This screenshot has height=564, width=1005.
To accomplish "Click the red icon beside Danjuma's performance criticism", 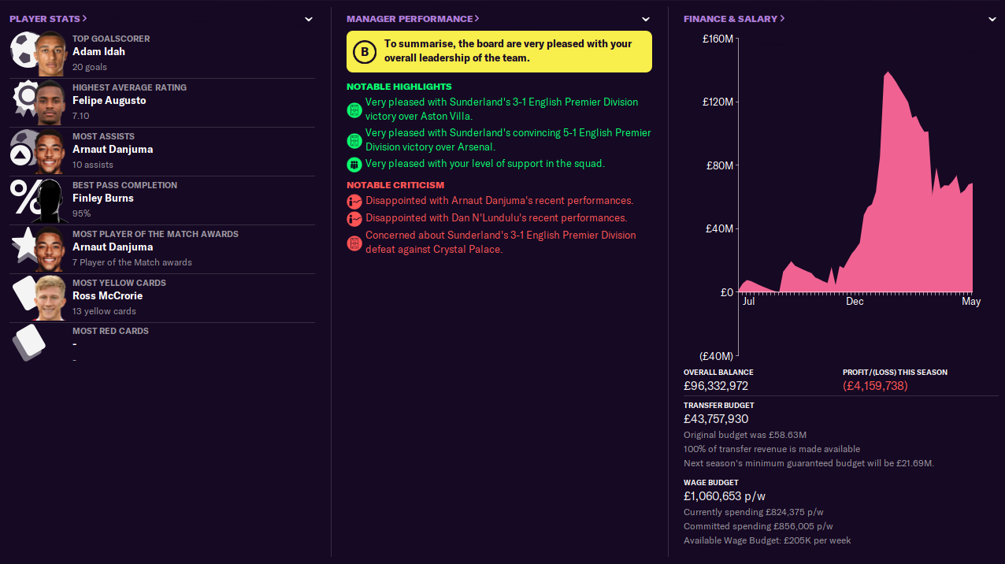I will [354, 201].
